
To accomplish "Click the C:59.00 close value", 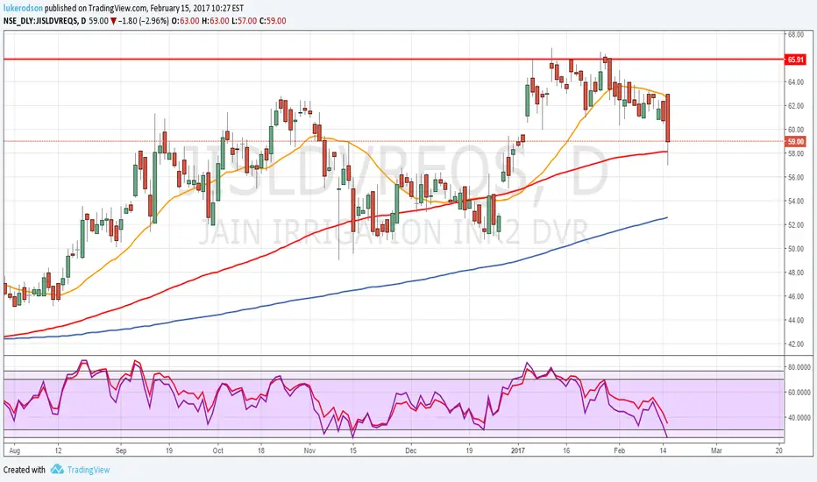I will pyautogui.click(x=273, y=21).
